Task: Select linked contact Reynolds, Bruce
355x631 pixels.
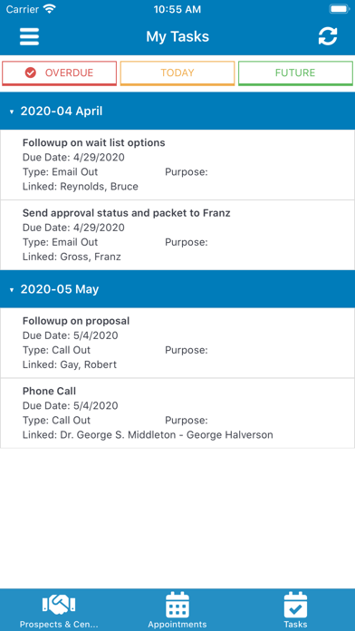Action: click(99, 187)
